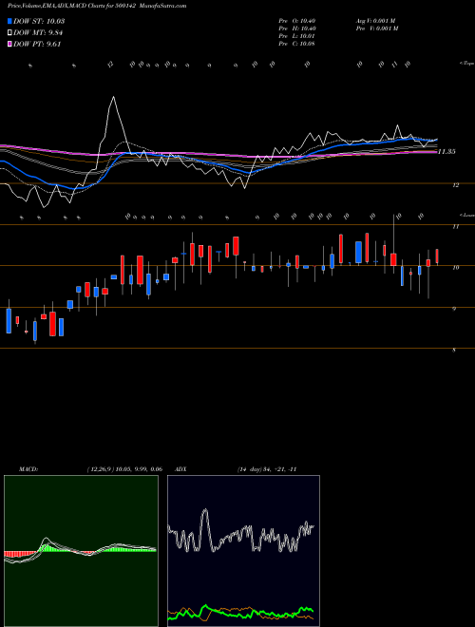Select the 'DOW ST: 10.03' legend text

coord(39,21)
